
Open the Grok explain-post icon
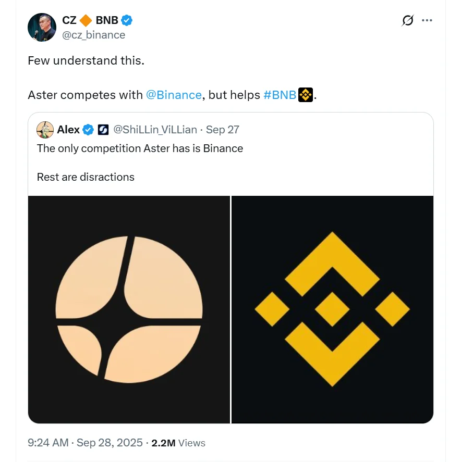pos(408,20)
